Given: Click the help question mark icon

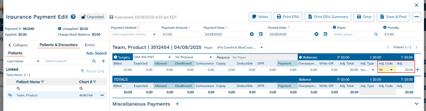Looking at the screenshot, I should pos(73,17).
